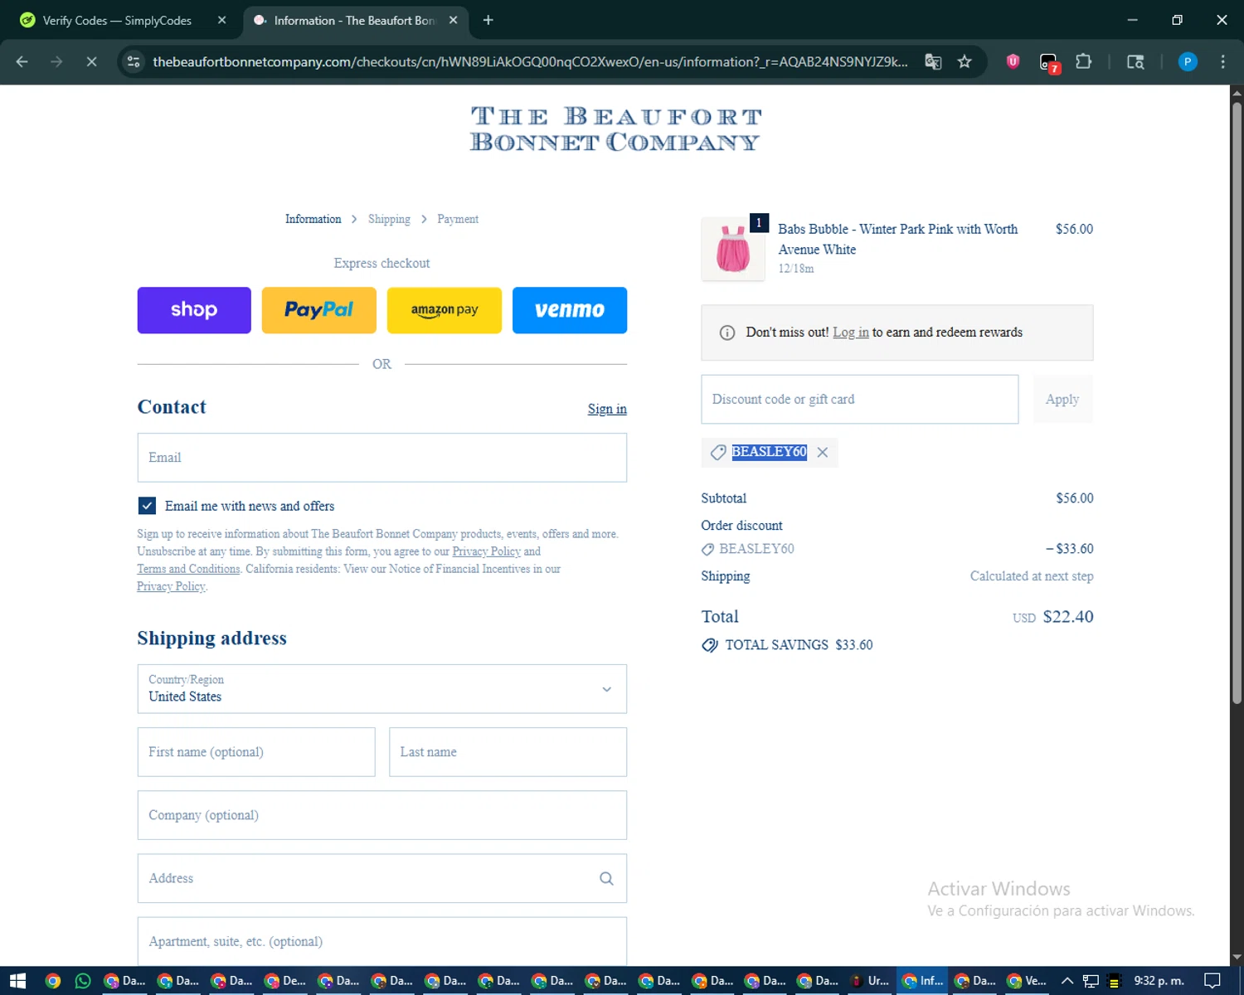Image resolution: width=1244 pixels, height=995 pixels.
Task: Open the Chrome three-dot menu
Action: tap(1222, 61)
